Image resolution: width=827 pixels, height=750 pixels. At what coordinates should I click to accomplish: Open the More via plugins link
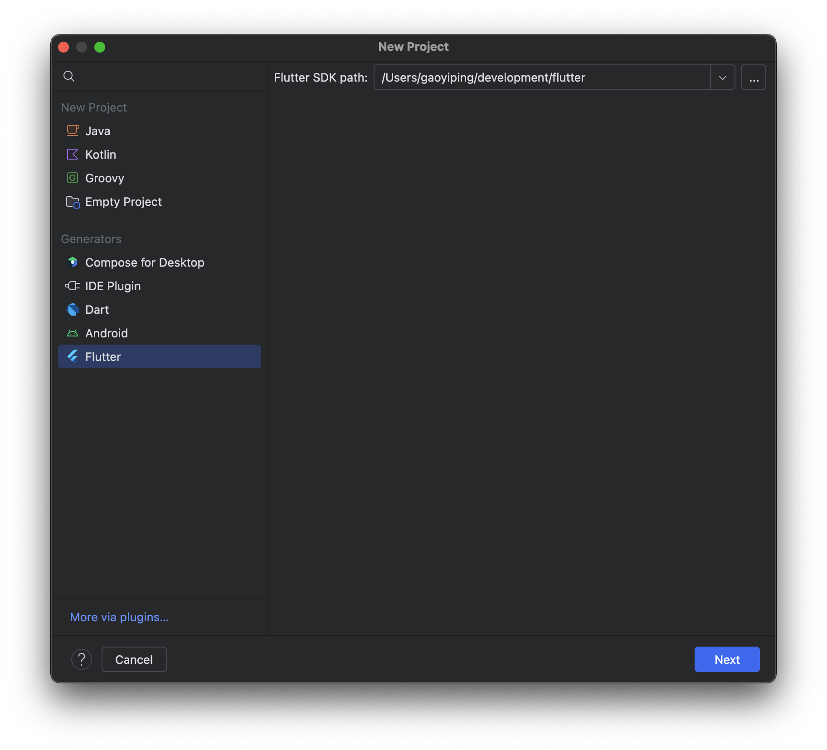click(119, 617)
